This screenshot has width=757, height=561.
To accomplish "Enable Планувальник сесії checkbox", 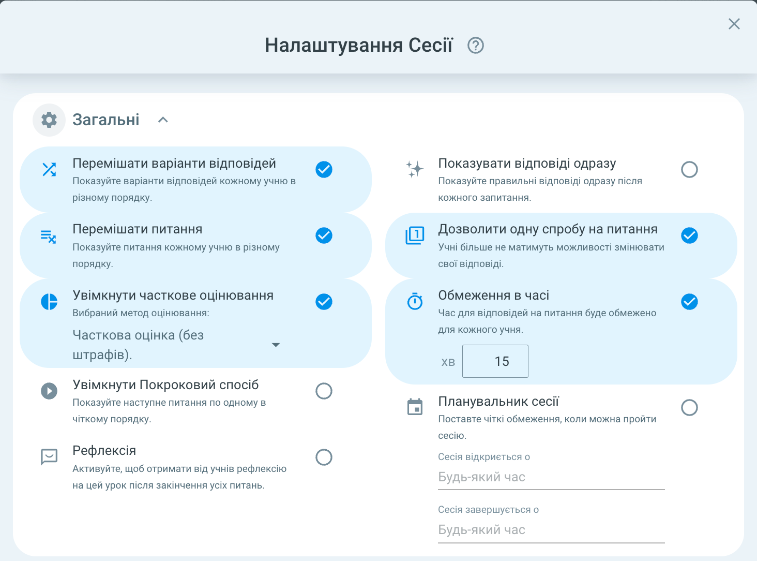I will pos(689,407).
